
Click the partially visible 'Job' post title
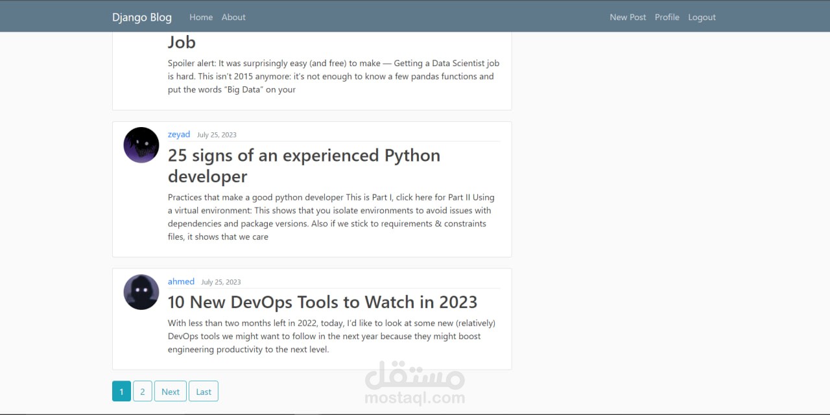point(182,42)
